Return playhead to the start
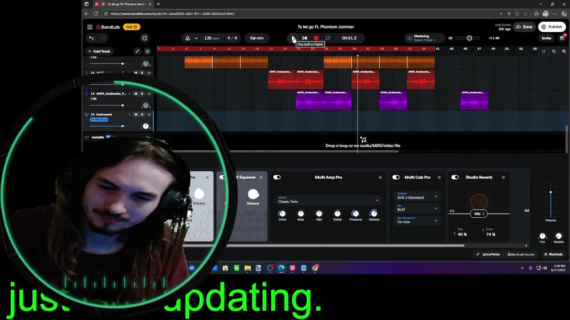Image resolution: width=570 pixels, height=320 pixels. (x=305, y=38)
